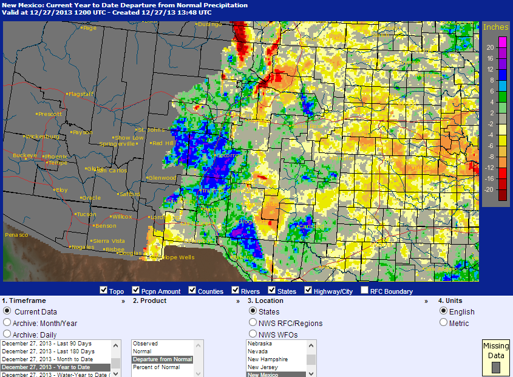The image size is (513, 377).
Task: Uncheck the Topo overlay checkbox
Action: 103,290
